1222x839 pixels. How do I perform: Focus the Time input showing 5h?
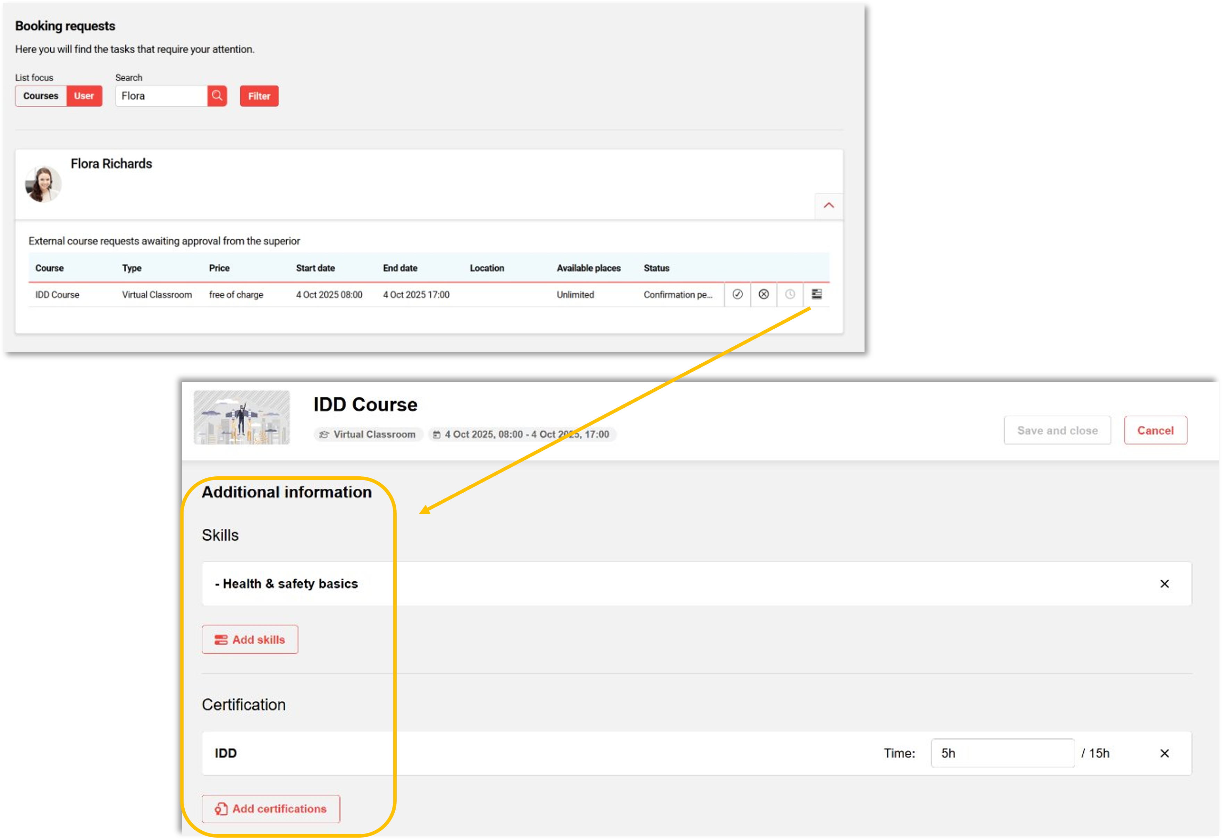point(1002,753)
